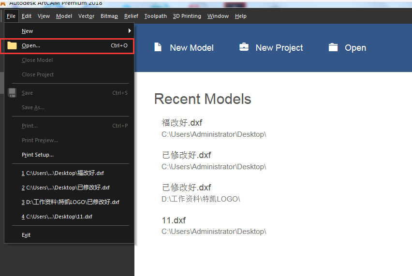
Task: Click the New Project button label
Action: 279,48
